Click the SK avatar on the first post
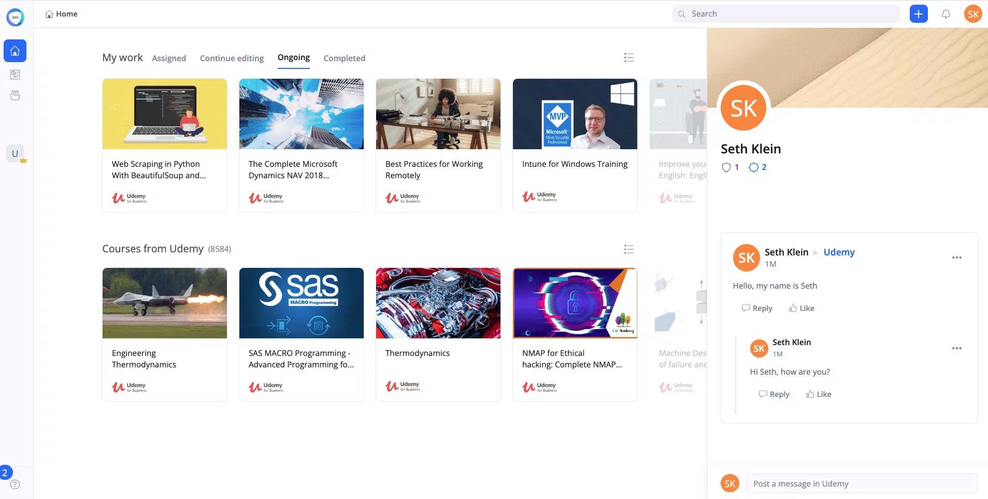This screenshot has height=499, width=988. 746,258
